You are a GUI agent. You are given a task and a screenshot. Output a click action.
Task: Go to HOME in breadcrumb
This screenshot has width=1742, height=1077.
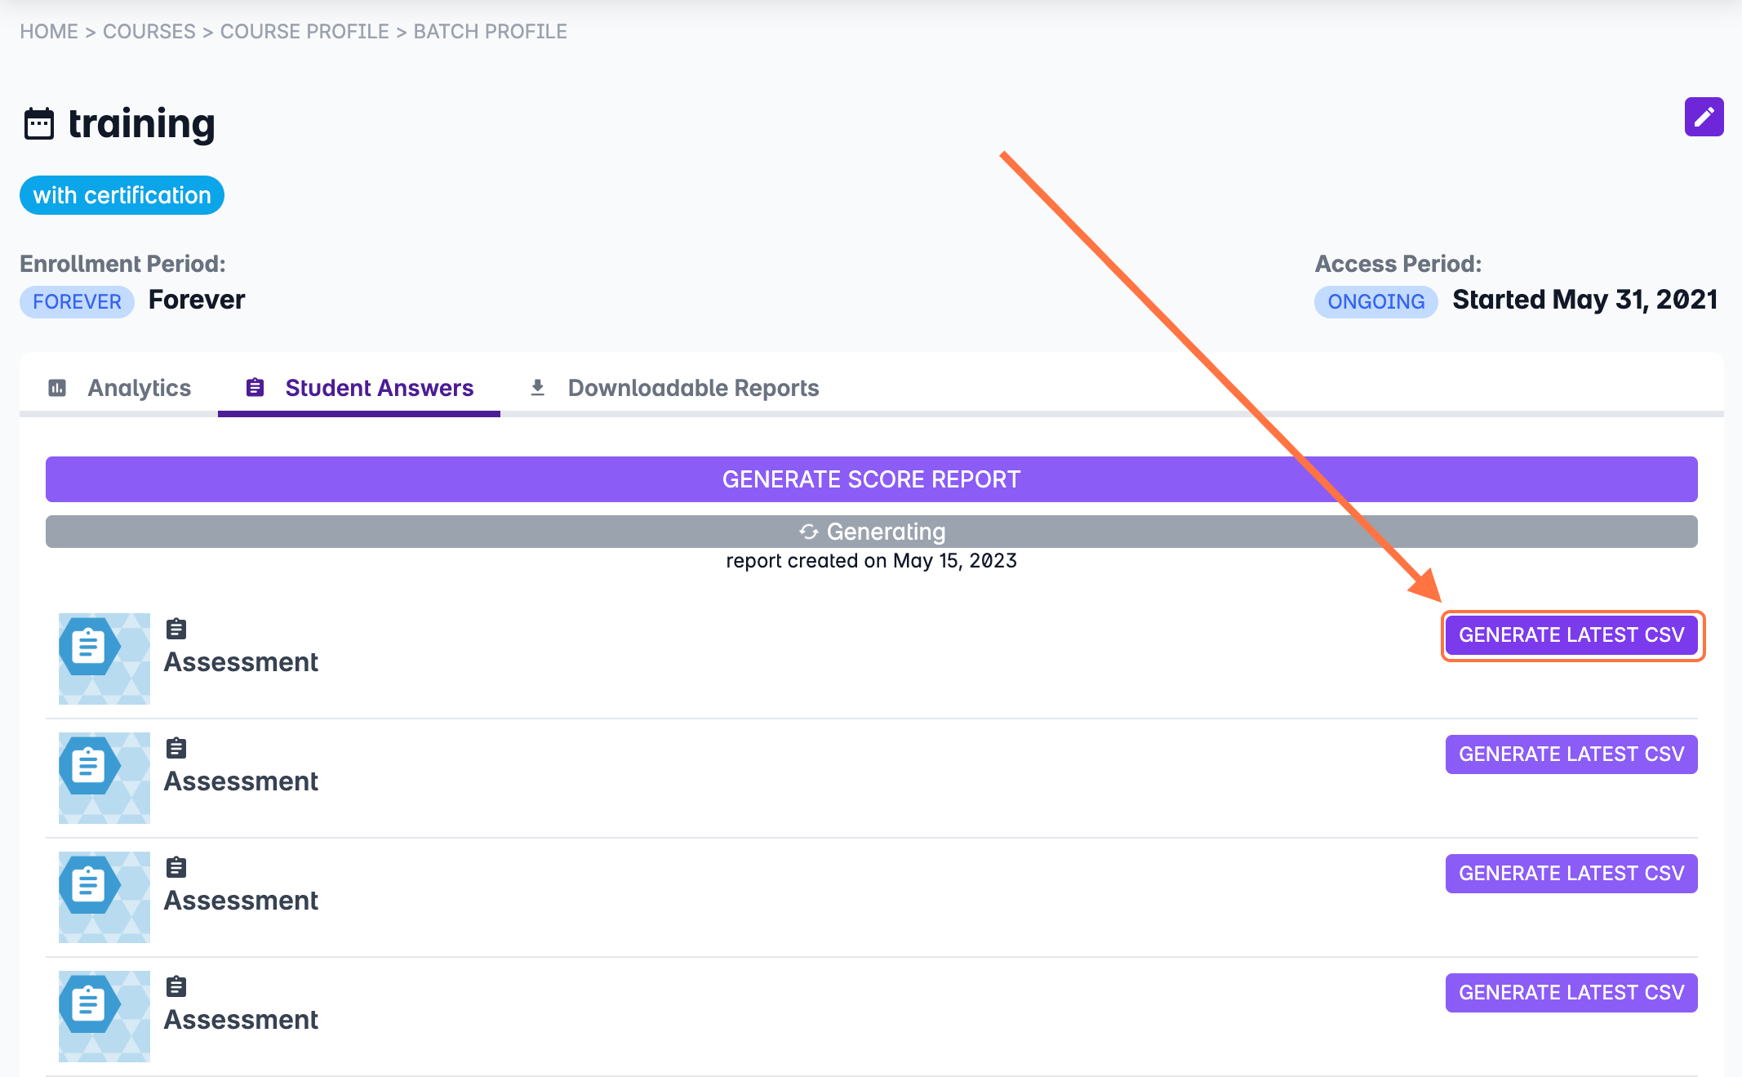click(x=49, y=31)
